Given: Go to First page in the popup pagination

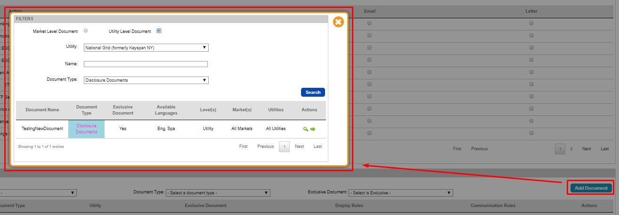Looking at the screenshot, I should [x=244, y=146].
